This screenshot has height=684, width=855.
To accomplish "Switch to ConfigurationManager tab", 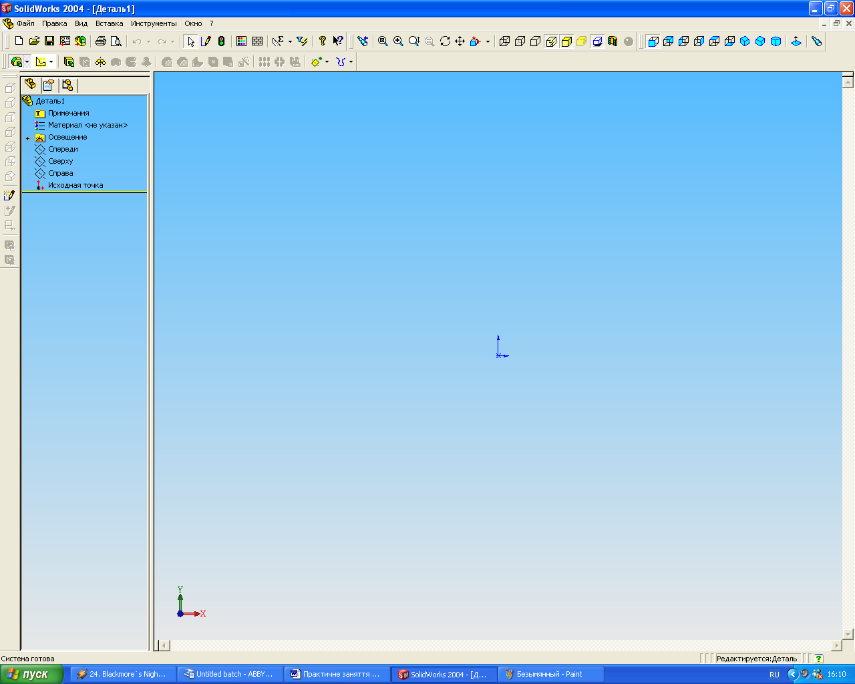I will point(67,85).
